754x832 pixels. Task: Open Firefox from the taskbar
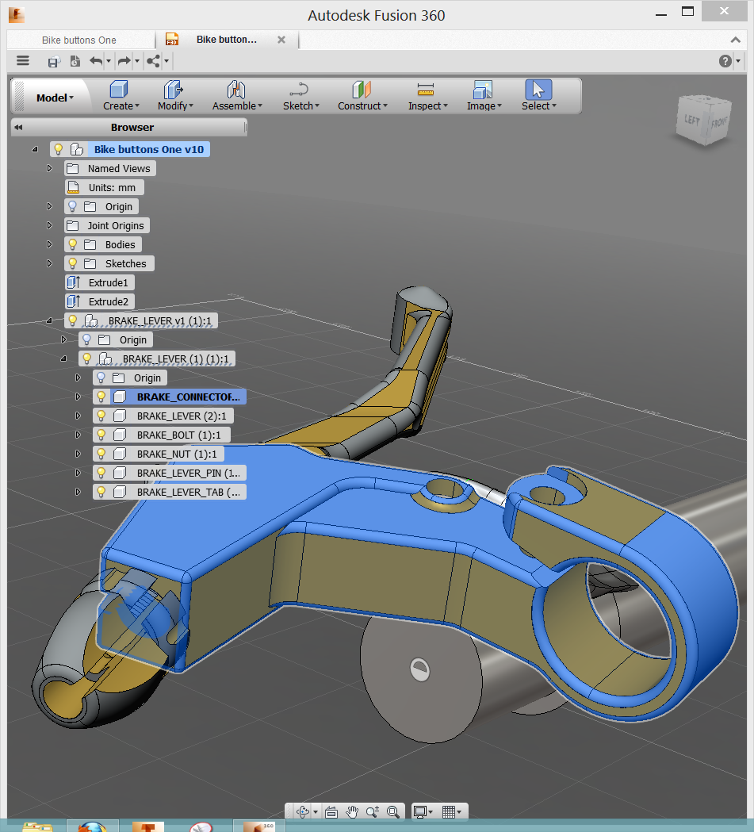[93, 826]
